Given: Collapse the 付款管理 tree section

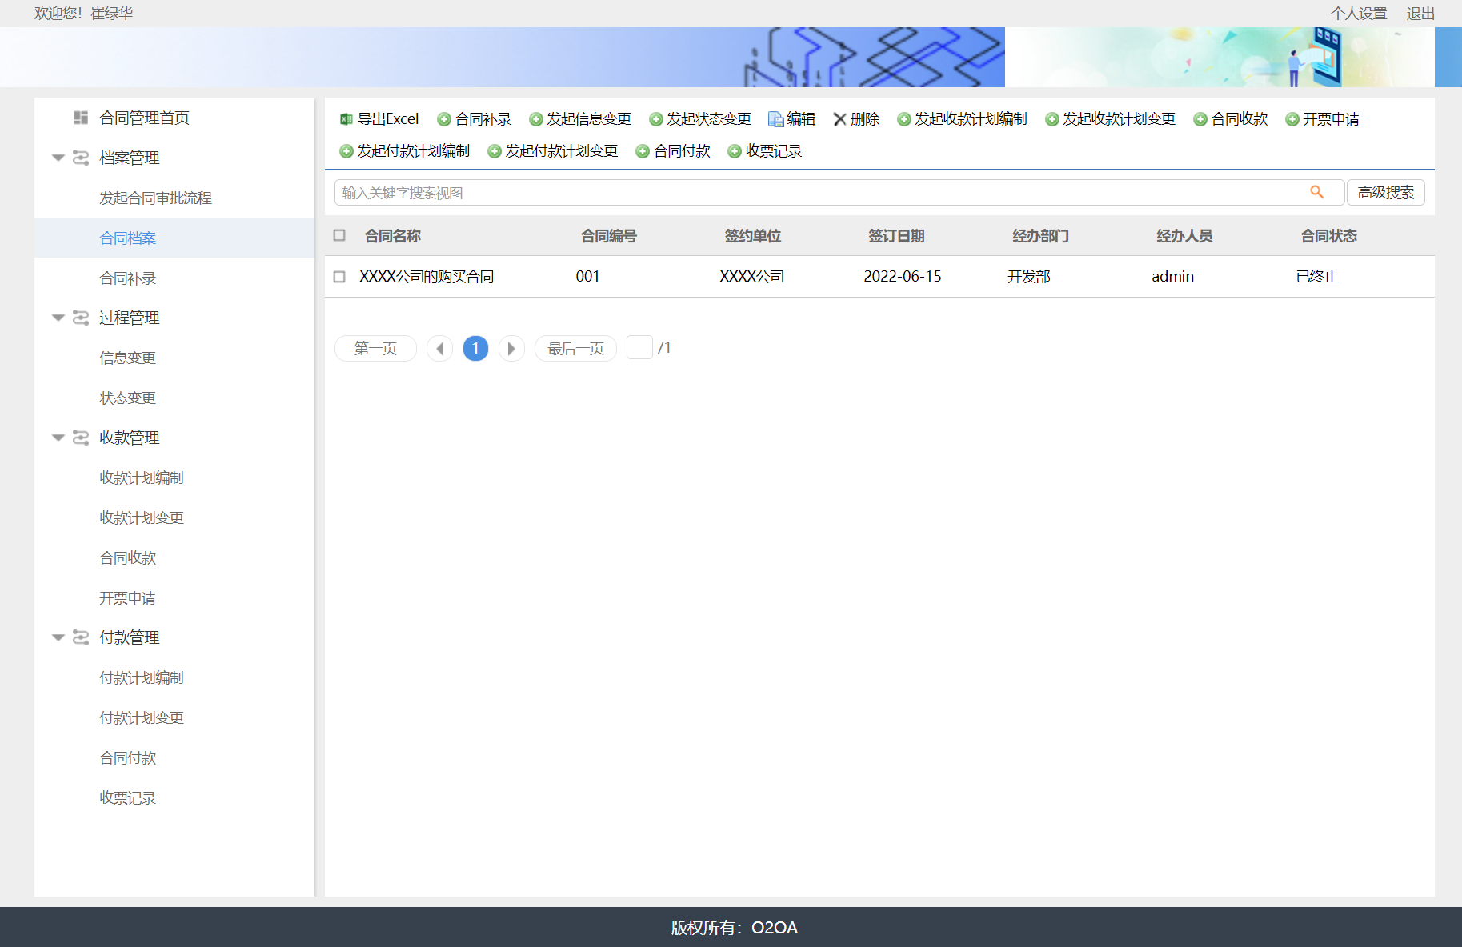Looking at the screenshot, I should (x=58, y=637).
